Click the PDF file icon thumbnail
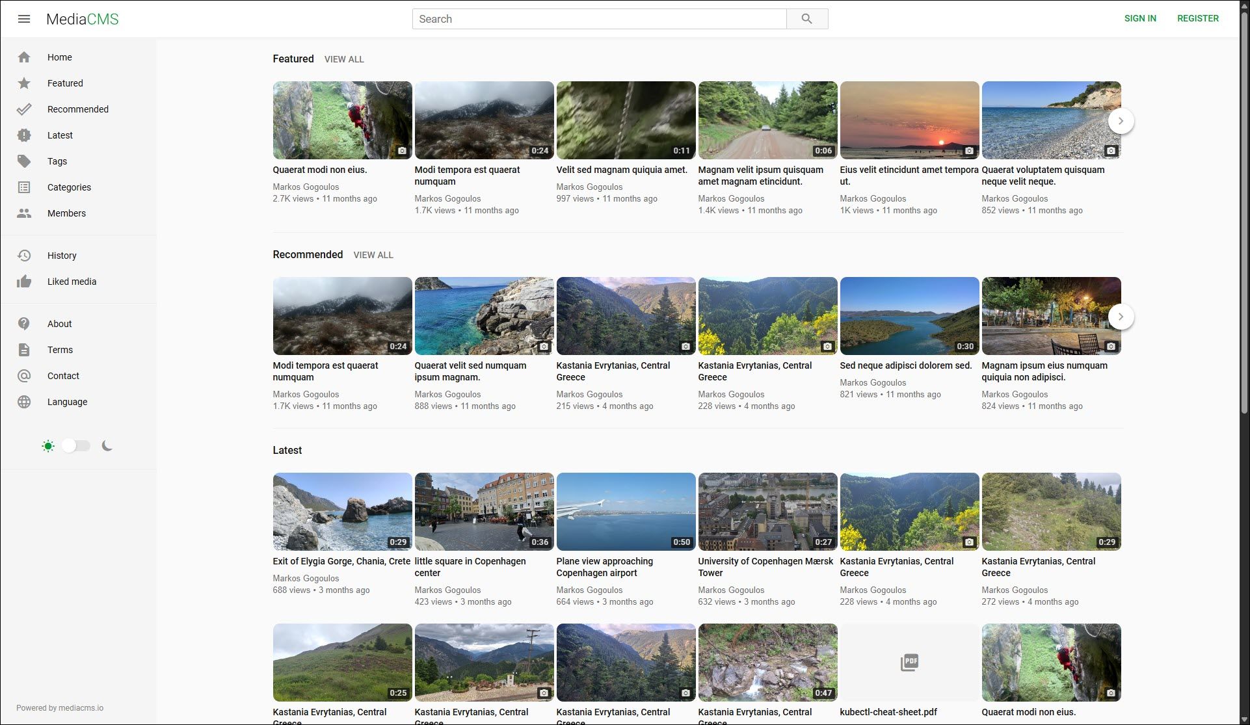1250x725 pixels. pyautogui.click(x=909, y=663)
